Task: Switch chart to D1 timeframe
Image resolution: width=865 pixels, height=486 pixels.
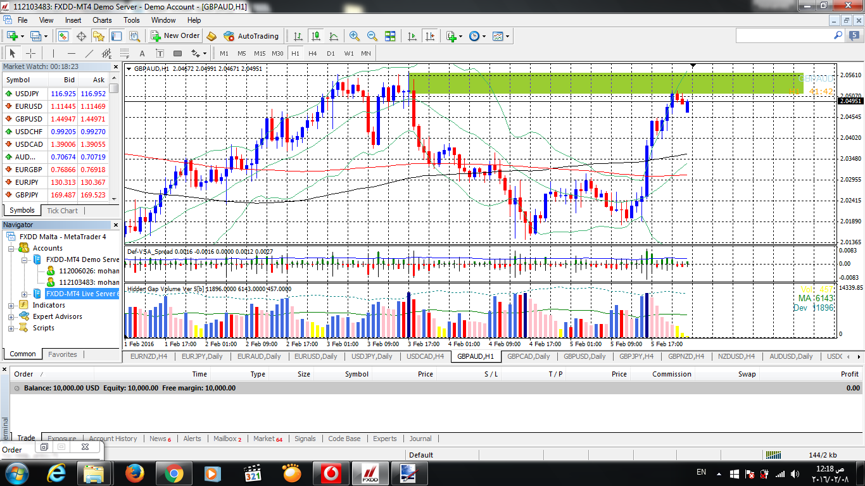Action: click(x=331, y=53)
